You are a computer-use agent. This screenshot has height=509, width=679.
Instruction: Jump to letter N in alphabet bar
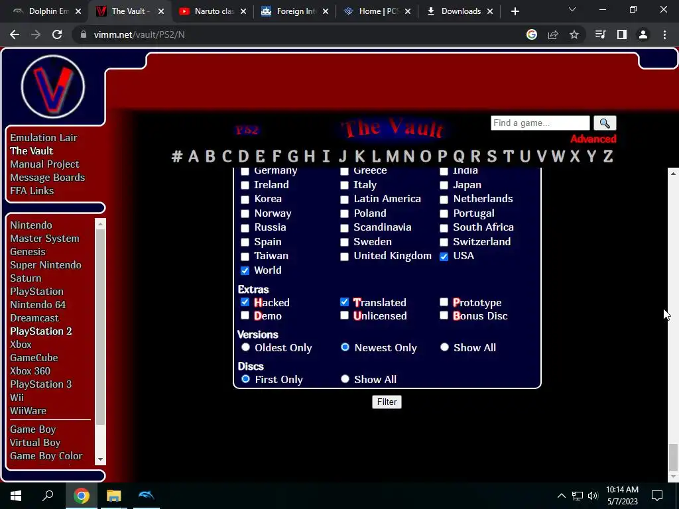coord(408,156)
